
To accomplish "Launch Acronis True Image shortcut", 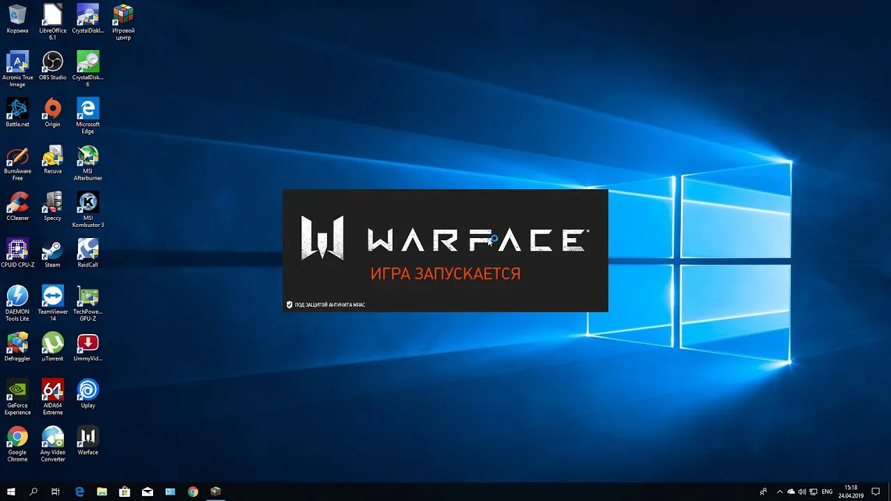I will coord(17,69).
